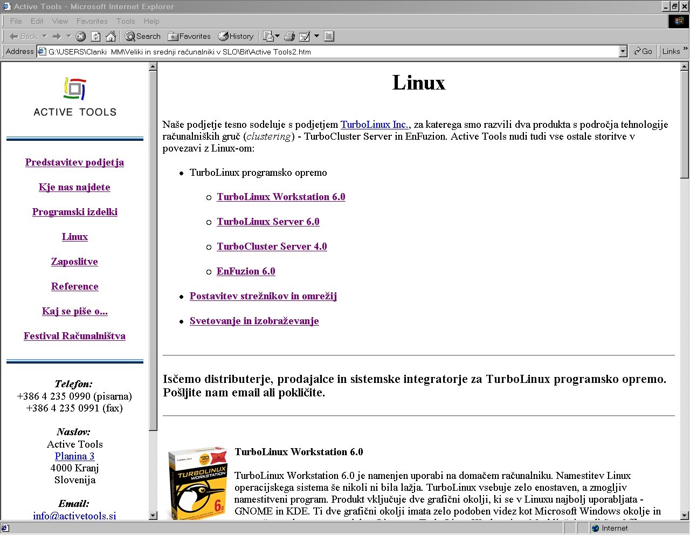This screenshot has height=535, width=690.
Task: Open the Reference sidebar link
Action: pyautogui.click(x=74, y=286)
